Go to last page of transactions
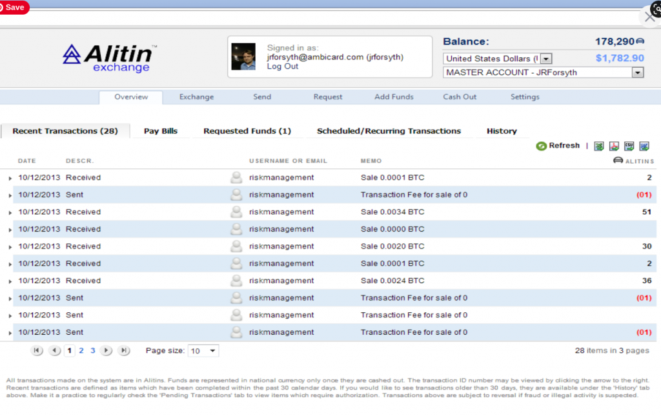 point(124,351)
